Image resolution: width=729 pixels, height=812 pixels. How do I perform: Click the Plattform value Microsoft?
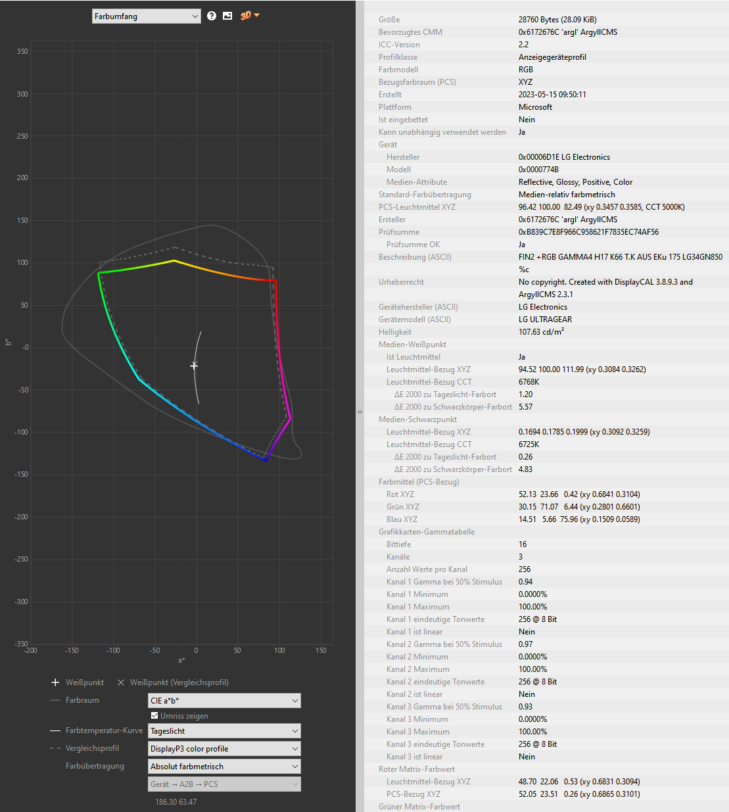tap(535, 107)
